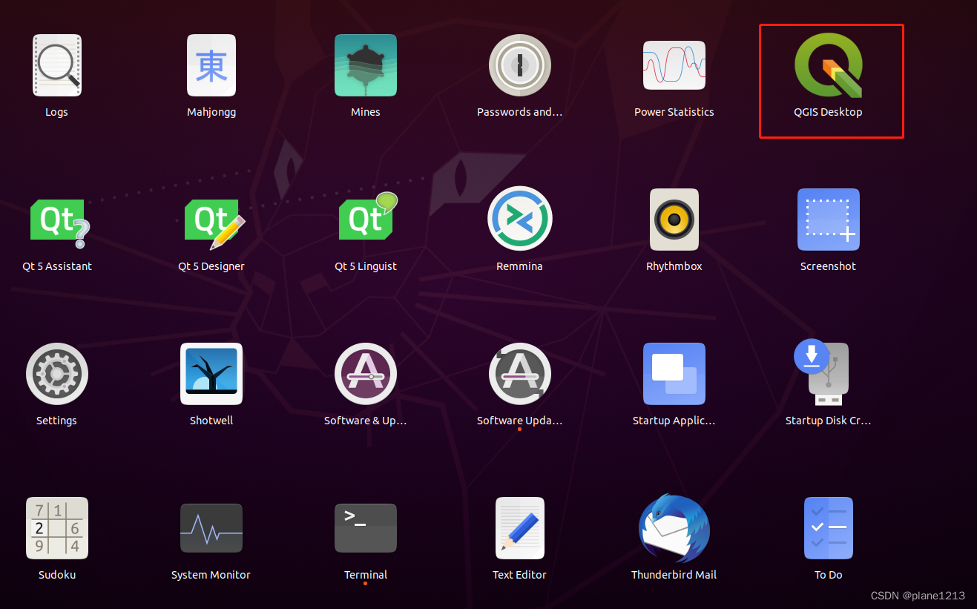This screenshot has width=977, height=609.
Task: Launch Qt 5 Designer
Action: tap(211, 219)
